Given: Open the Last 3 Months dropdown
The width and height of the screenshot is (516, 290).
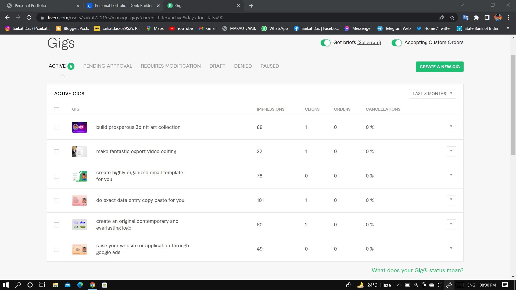Looking at the screenshot, I should (x=432, y=94).
